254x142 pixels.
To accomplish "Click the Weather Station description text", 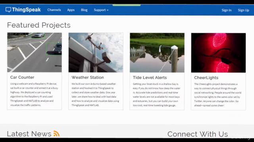I will pyautogui.click(x=95, y=95).
